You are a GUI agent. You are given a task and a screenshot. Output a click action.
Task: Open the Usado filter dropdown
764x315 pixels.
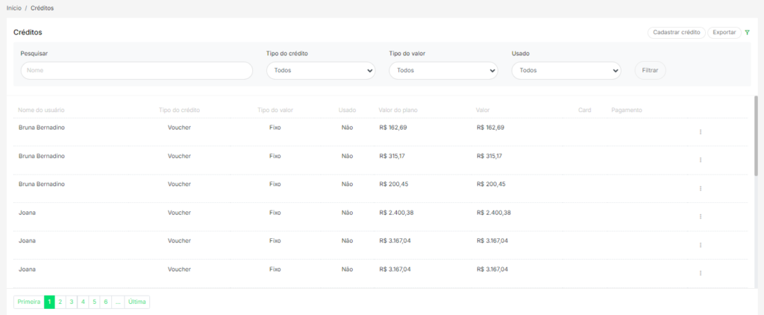point(566,70)
